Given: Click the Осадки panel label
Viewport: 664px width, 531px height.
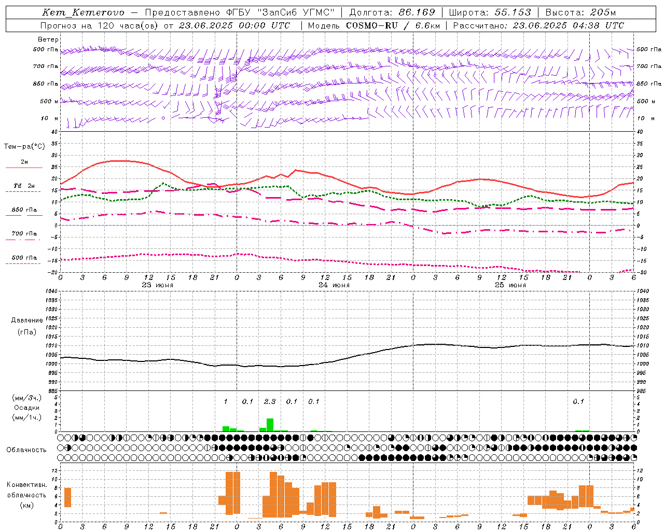Looking at the screenshot, I should point(27,408).
